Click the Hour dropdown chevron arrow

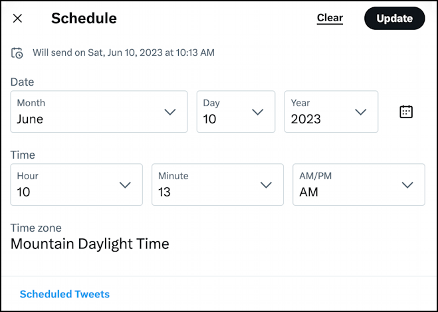click(125, 185)
